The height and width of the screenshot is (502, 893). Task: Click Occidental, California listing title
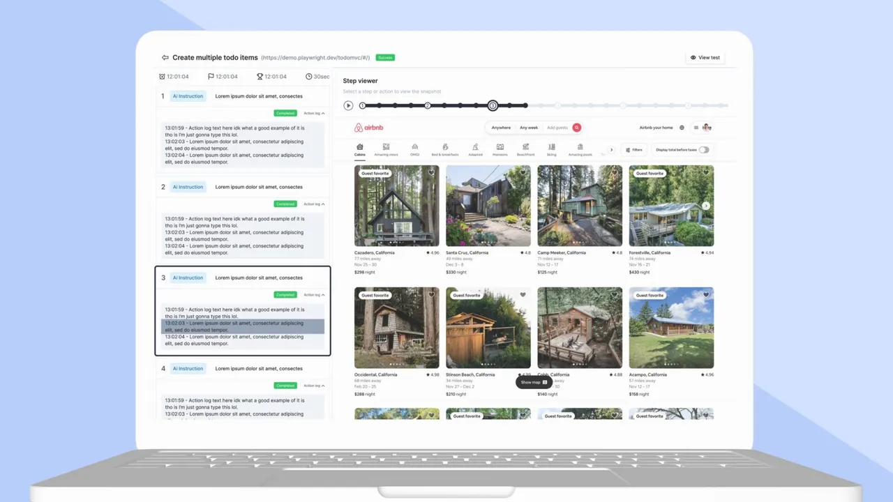(376, 374)
